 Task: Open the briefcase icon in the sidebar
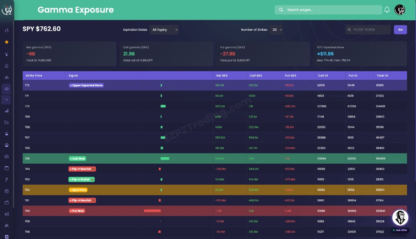6,156
